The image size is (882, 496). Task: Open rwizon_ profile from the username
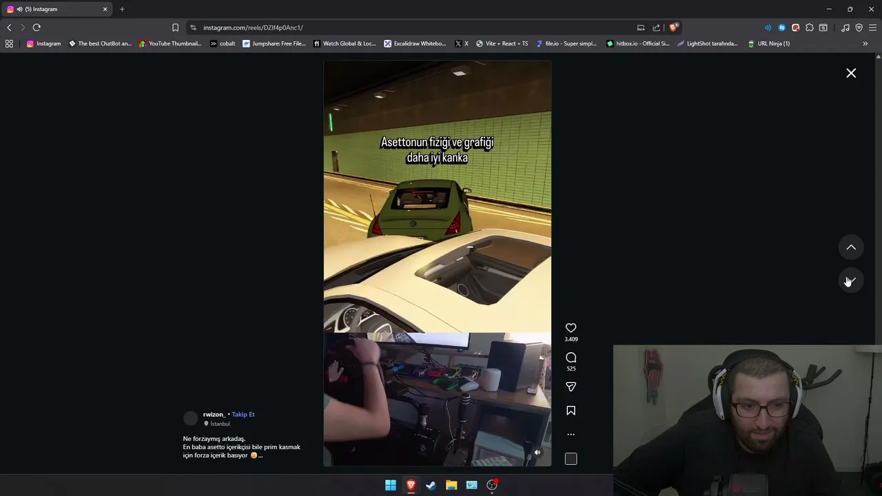(x=214, y=415)
